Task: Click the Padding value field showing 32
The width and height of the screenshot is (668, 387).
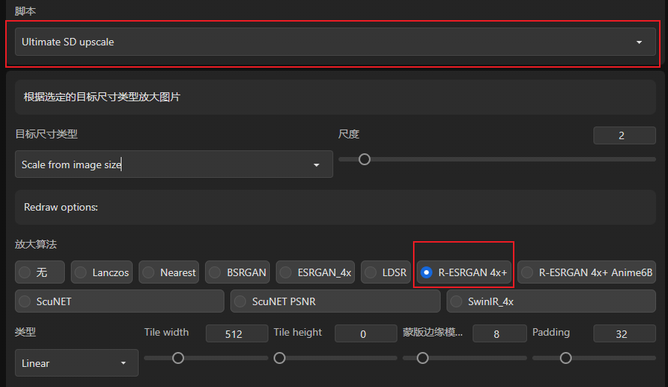Action: click(624, 333)
